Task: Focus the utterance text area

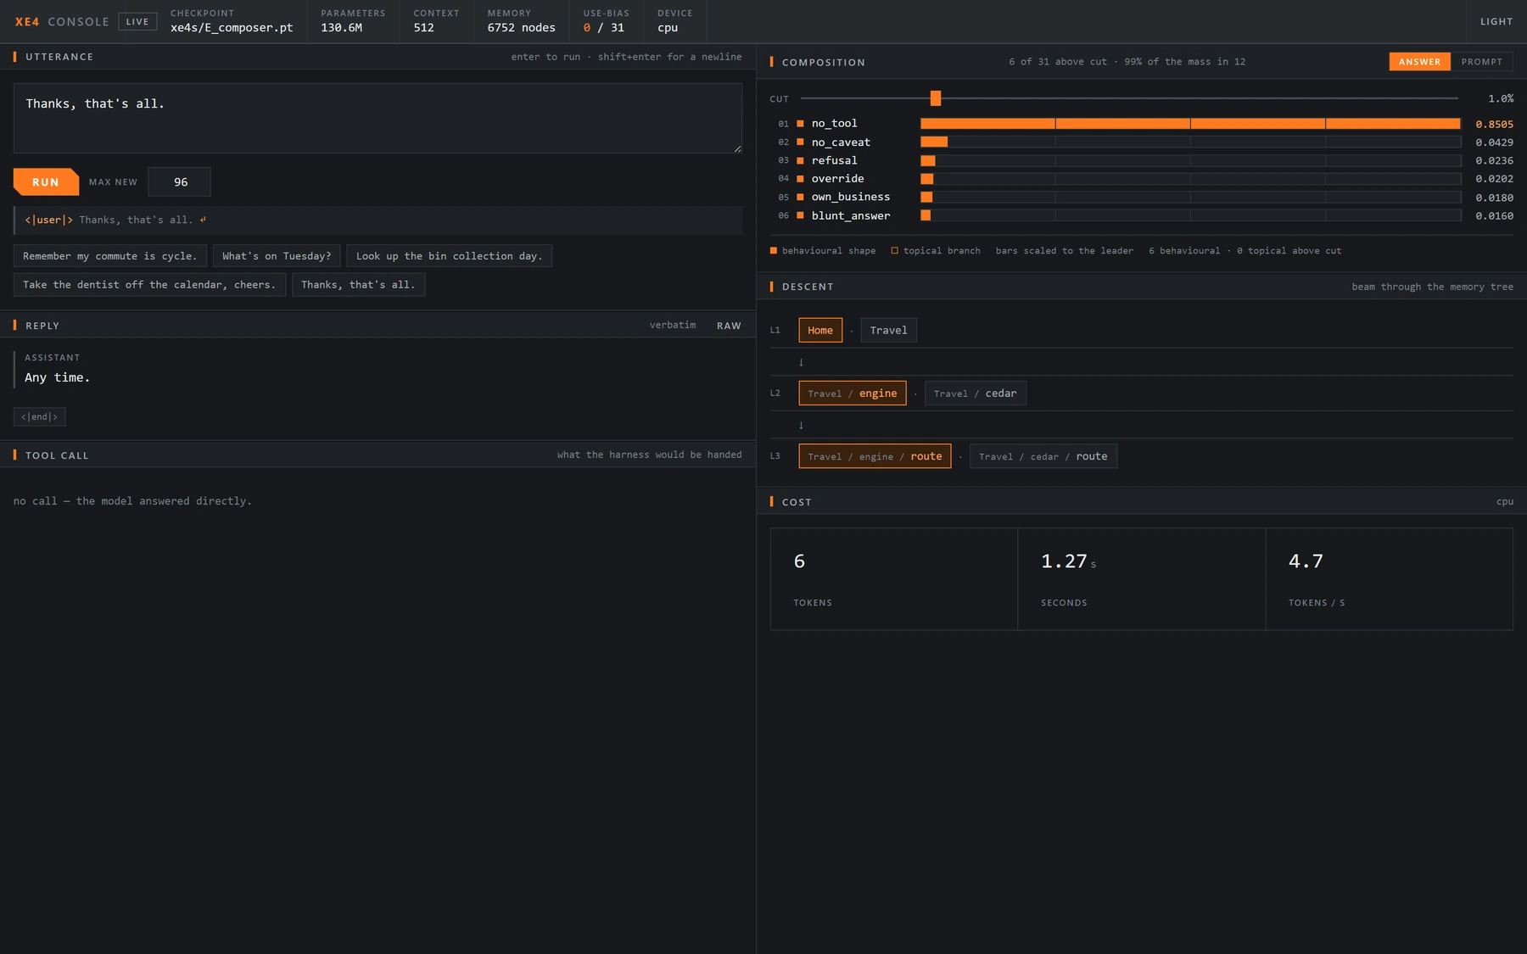Action: point(378,118)
